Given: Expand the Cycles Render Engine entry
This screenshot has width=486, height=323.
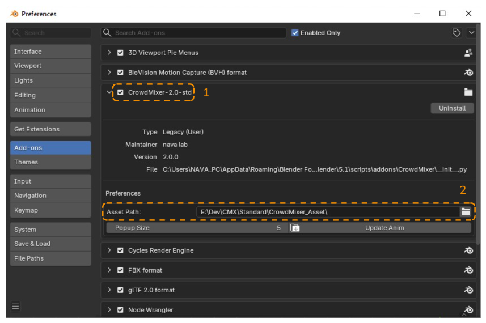Looking at the screenshot, I should (109, 250).
